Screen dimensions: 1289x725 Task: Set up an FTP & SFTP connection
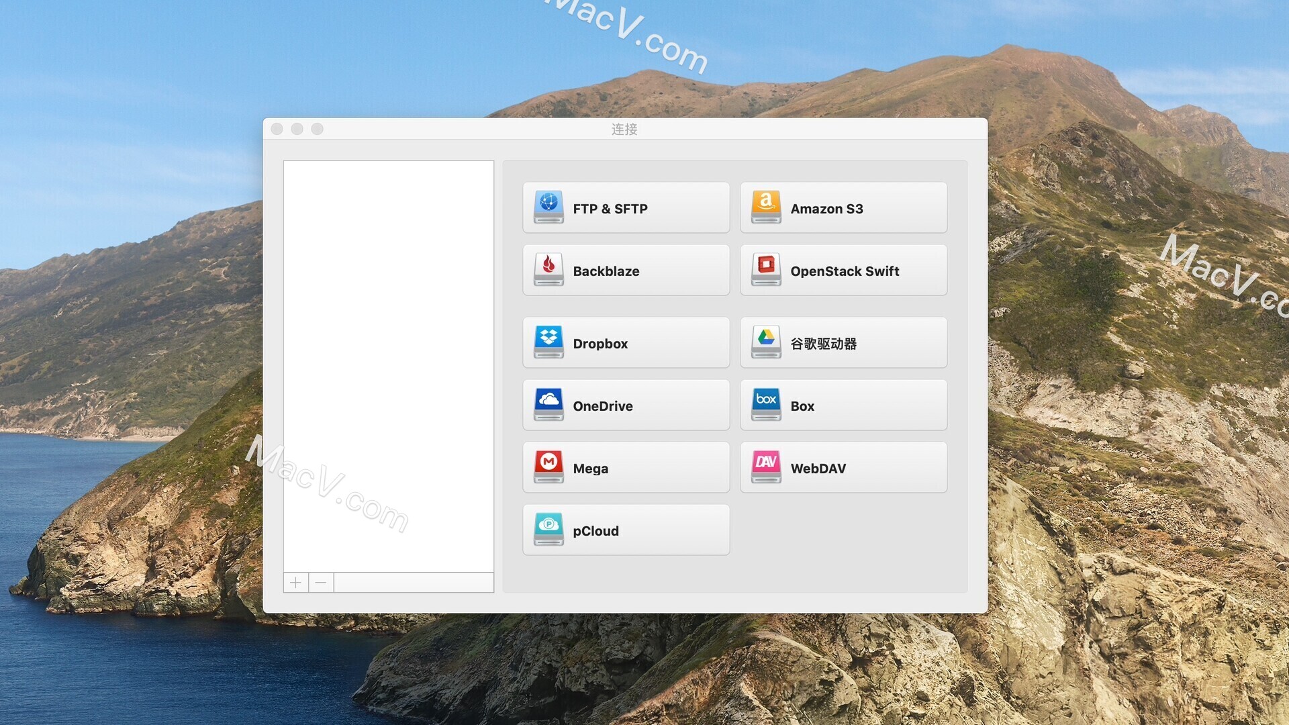[x=625, y=207]
